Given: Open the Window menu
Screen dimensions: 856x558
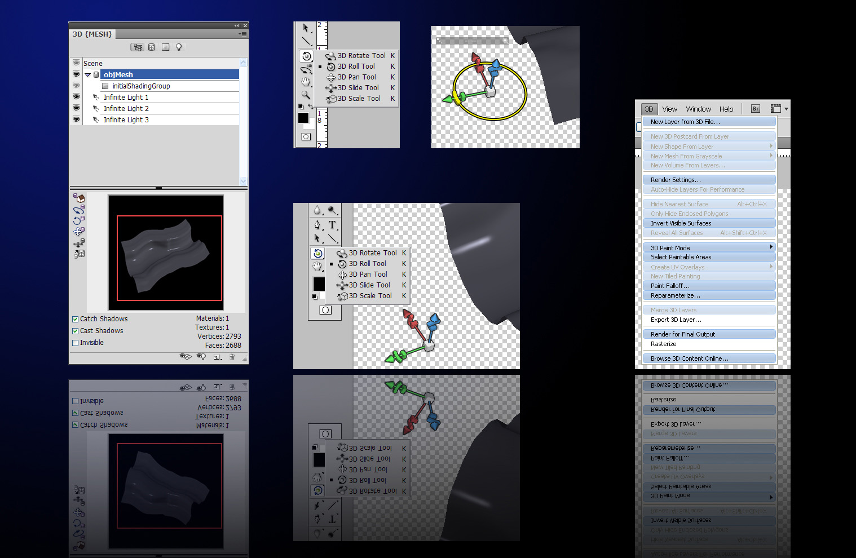Looking at the screenshot, I should pos(698,109).
